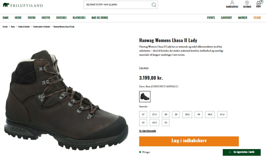The image size is (266, 159).
Task: Select size 41,5
Action: [x=222, y=114]
